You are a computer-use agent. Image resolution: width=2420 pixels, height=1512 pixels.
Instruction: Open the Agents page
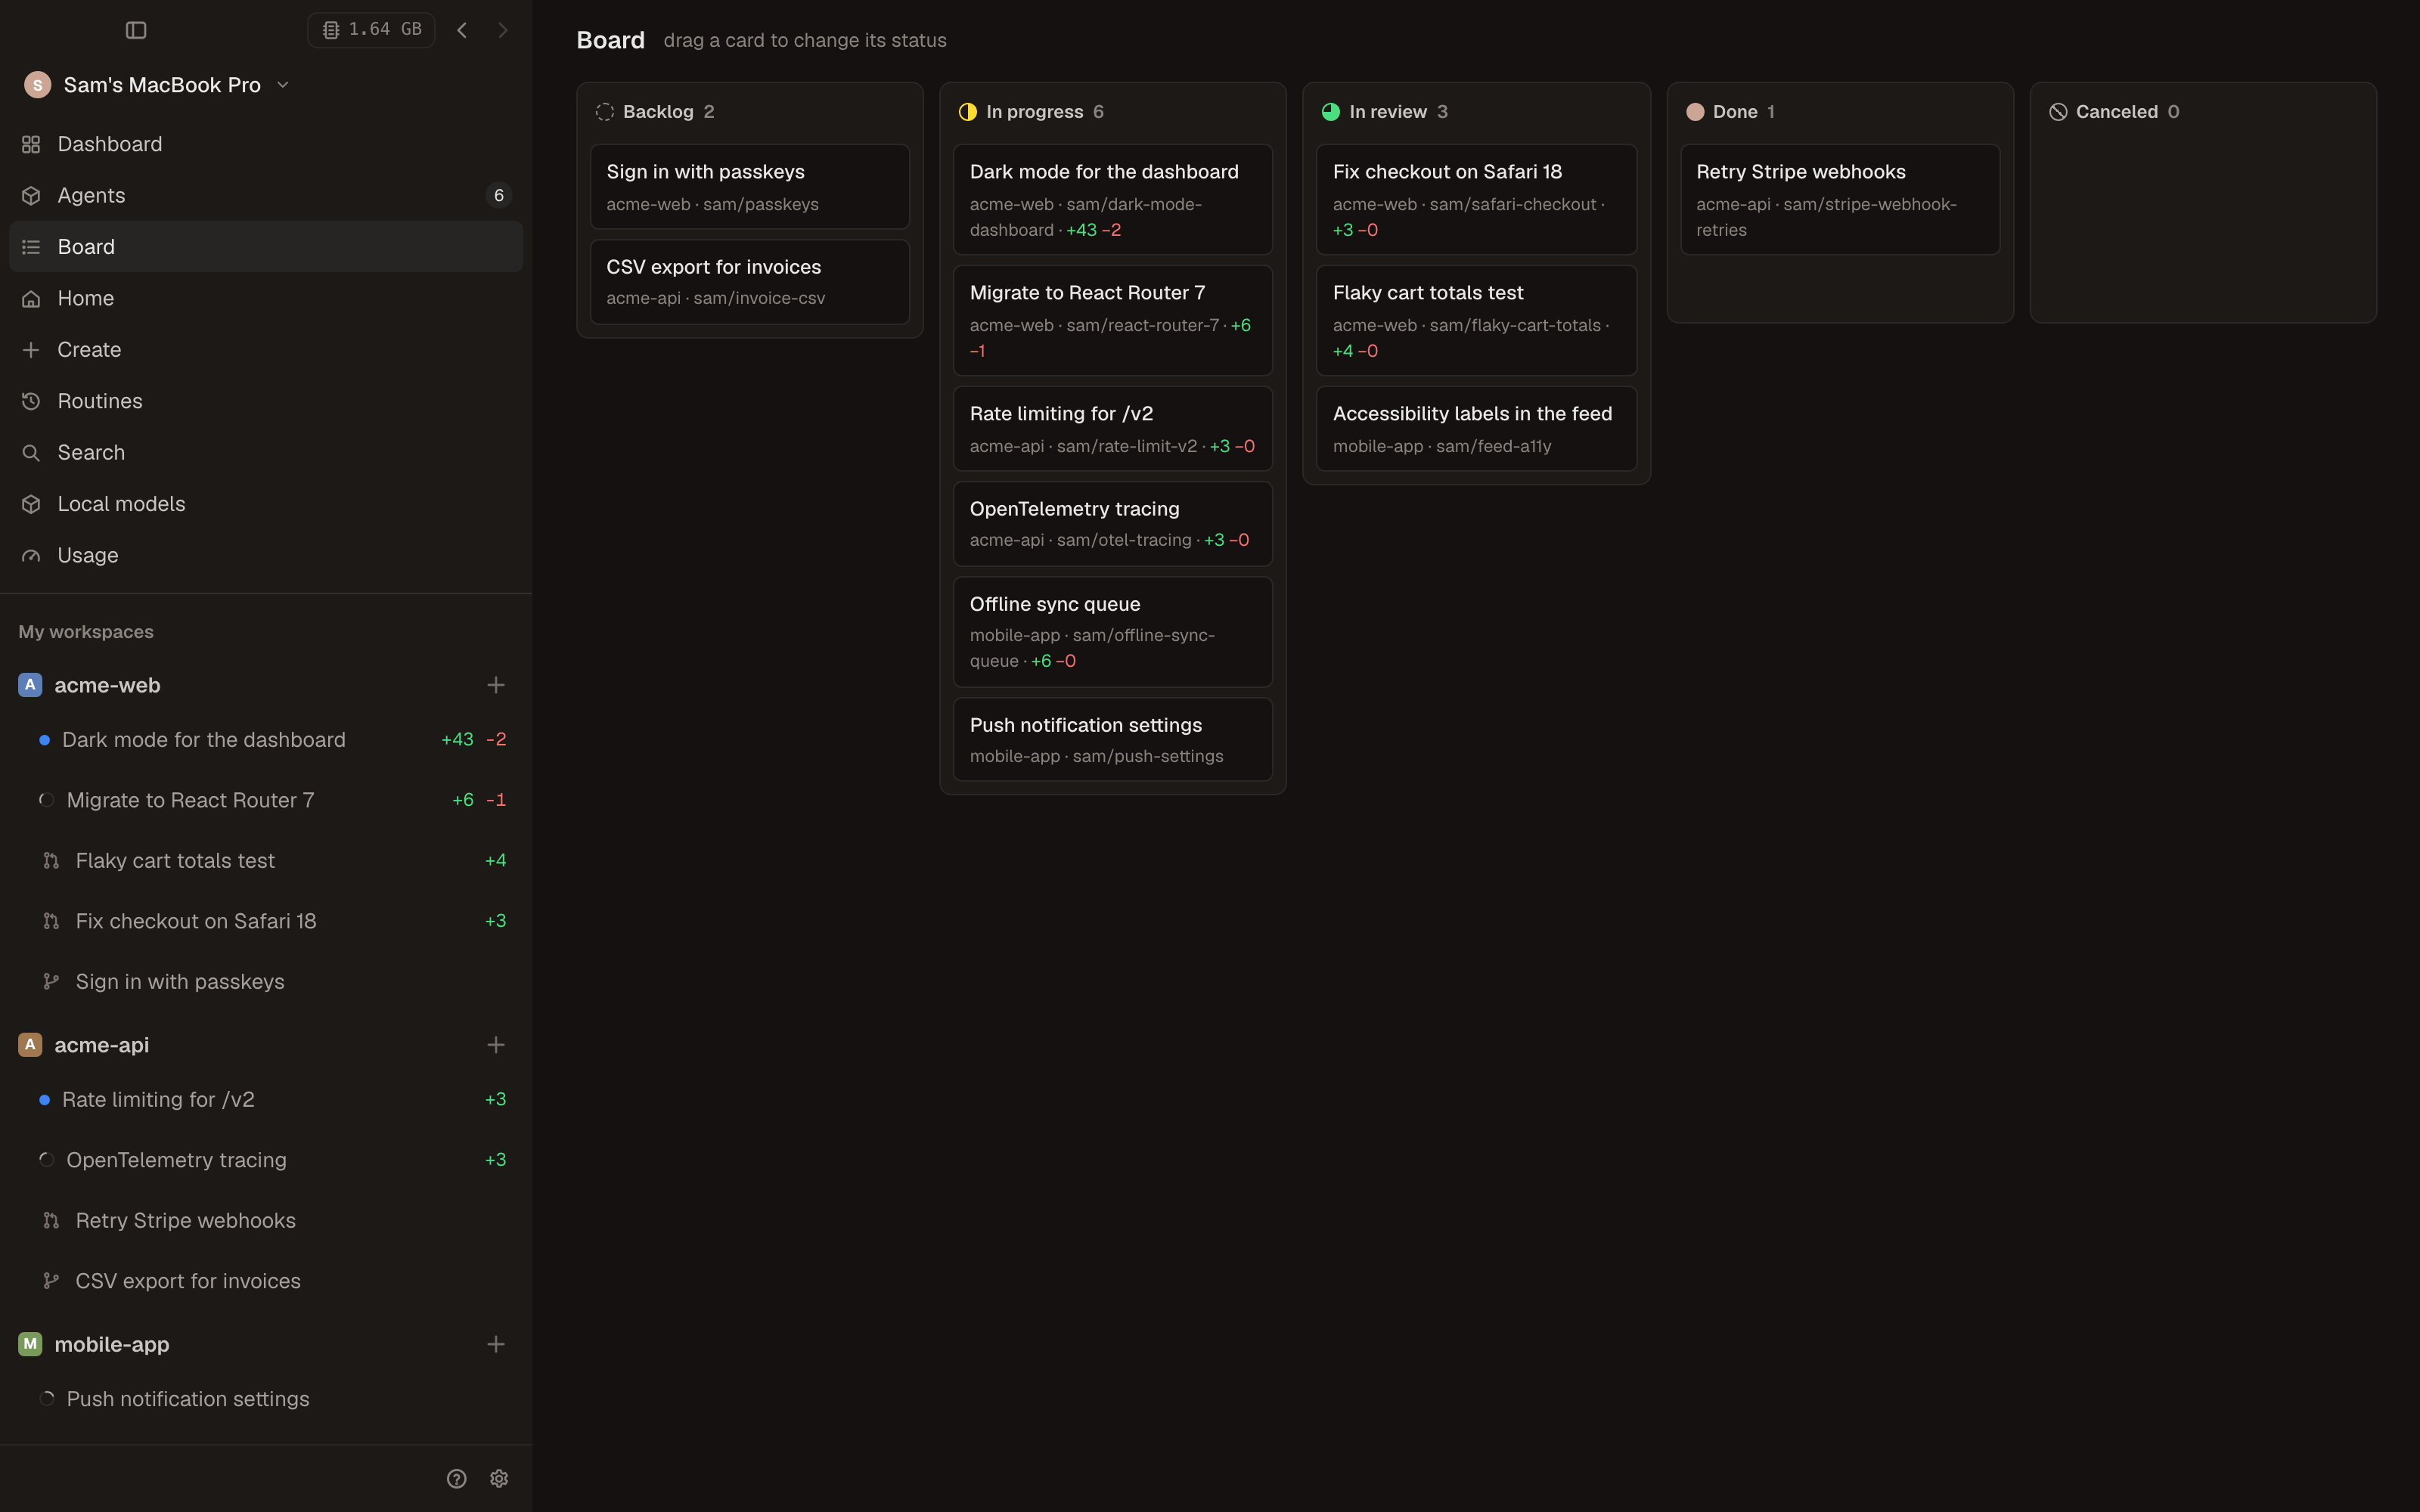266,195
